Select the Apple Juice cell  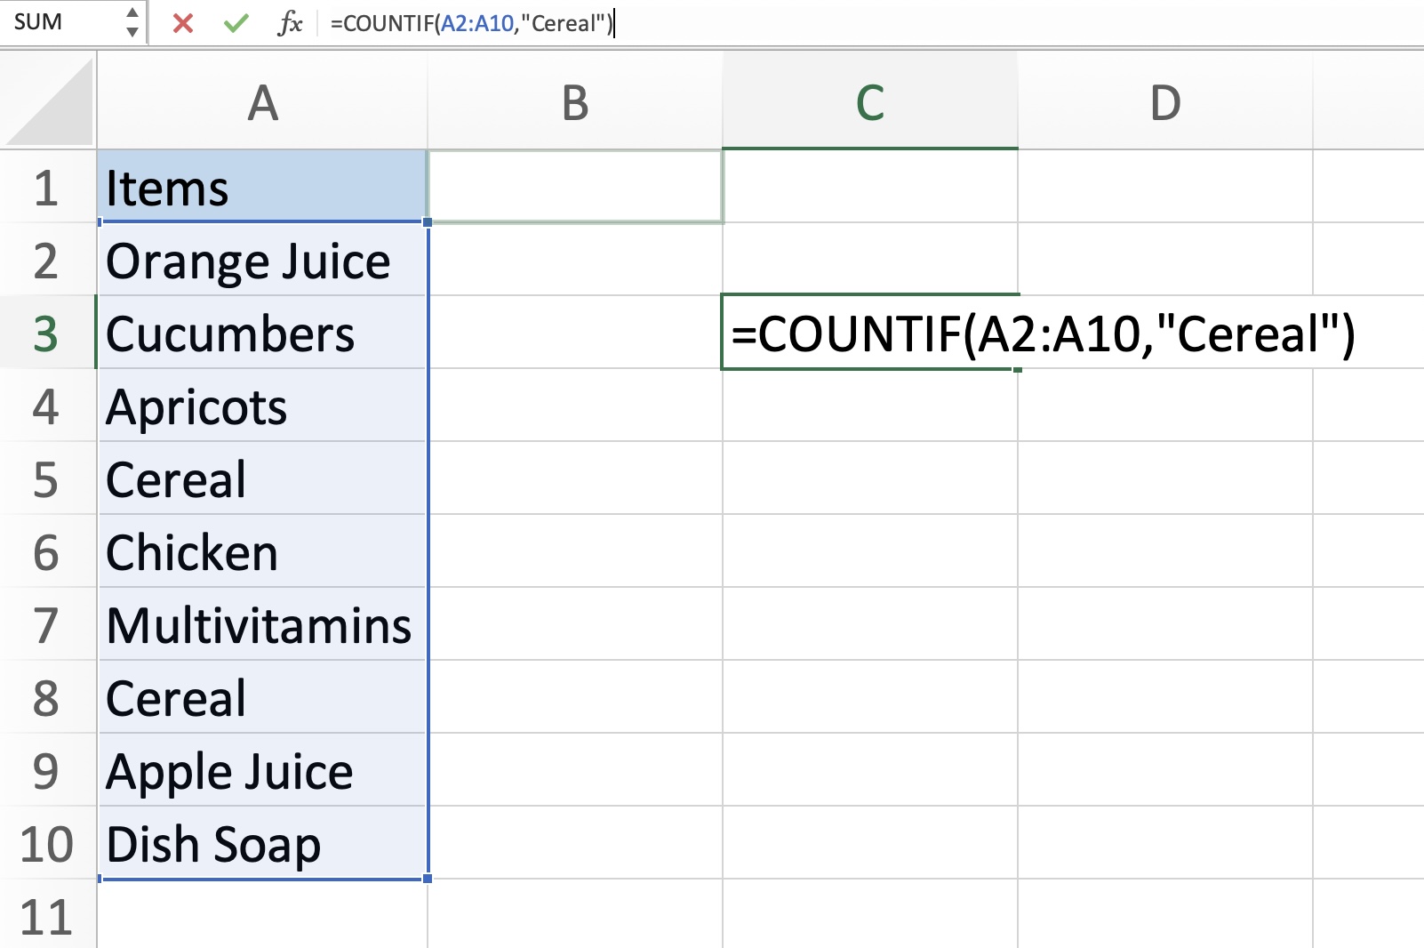(x=262, y=770)
